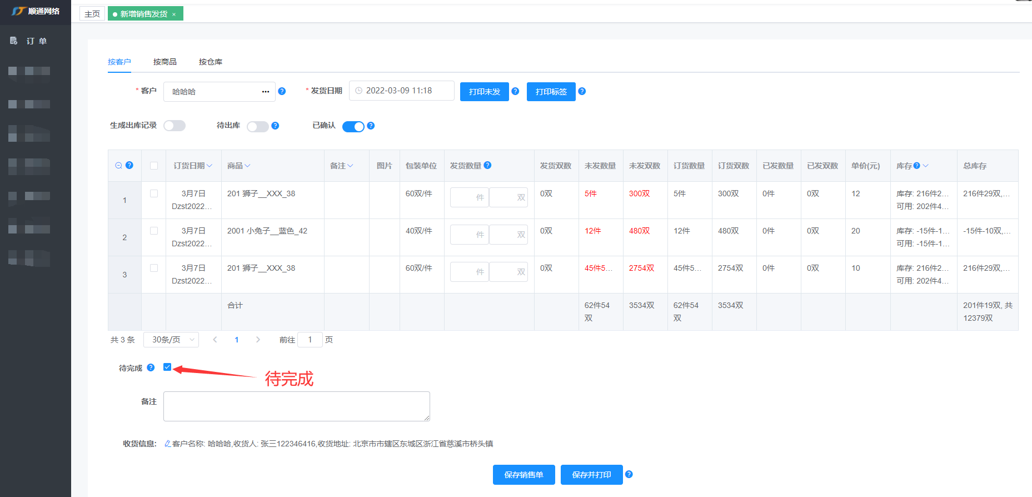The height and width of the screenshot is (497, 1032).
Task: Expand the 订货日期 column filter arrow
Action: click(x=210, y=166)
